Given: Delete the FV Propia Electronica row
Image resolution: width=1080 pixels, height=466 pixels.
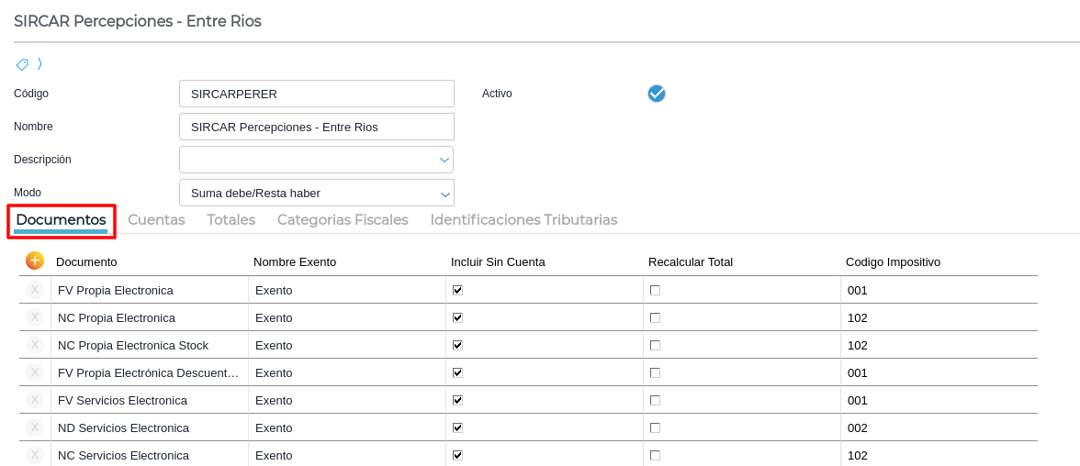Looking at the screenshot, I should point(35,290).
